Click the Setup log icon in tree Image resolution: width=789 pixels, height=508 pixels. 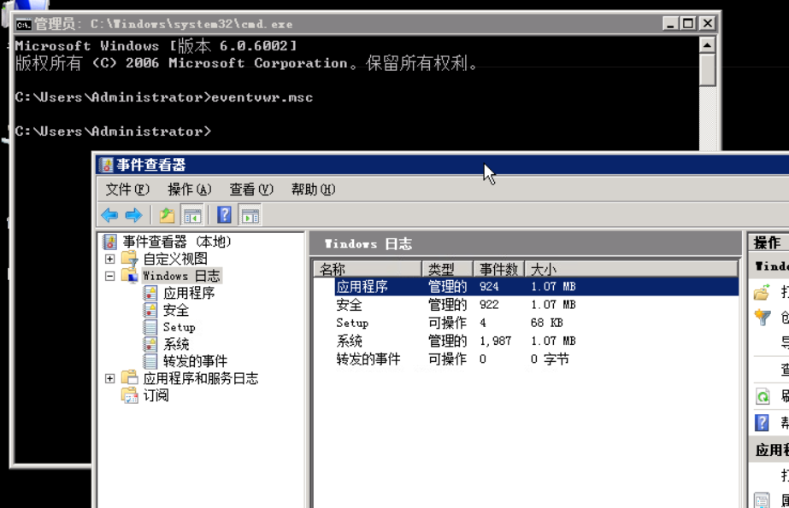pos(150,327)
